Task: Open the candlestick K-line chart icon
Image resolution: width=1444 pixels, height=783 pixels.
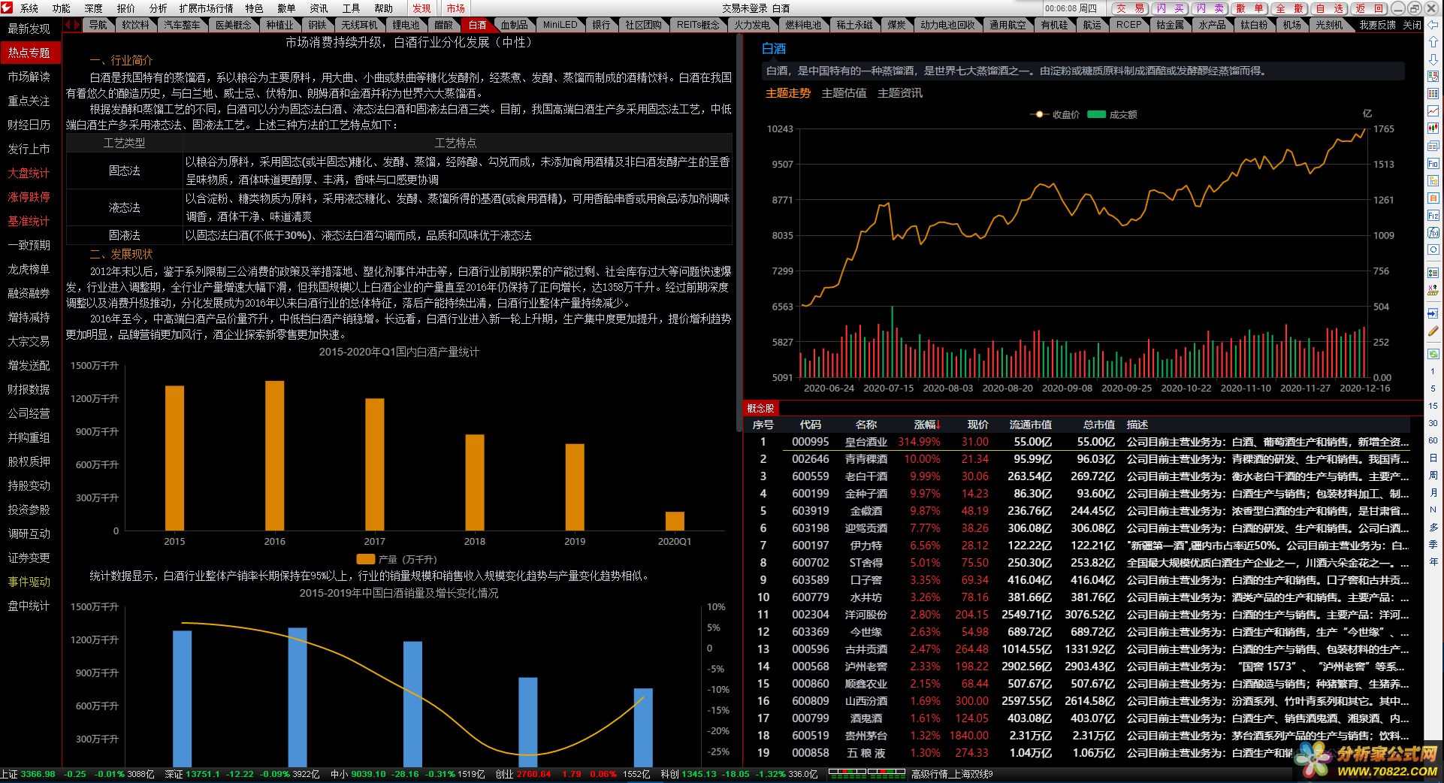Action: (1433, 128)
